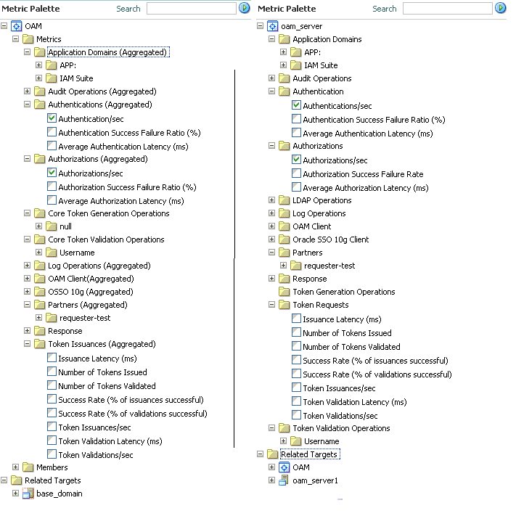The height and width of the screenshot is (516, 516).
Task: Click the Token Generation Operations folder icon
Action: pyautogui.click(x=284, y=292)
